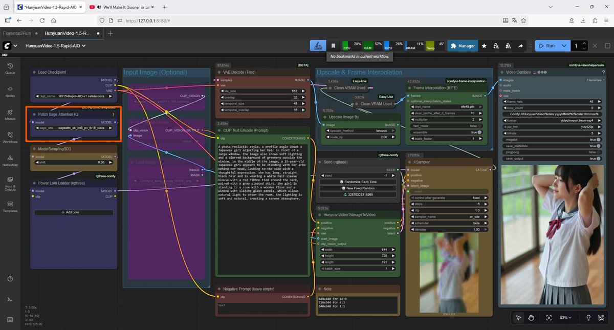Open control after generate fixed combo
The height and width of the screenshot is (330, 614).
point(449,197)
